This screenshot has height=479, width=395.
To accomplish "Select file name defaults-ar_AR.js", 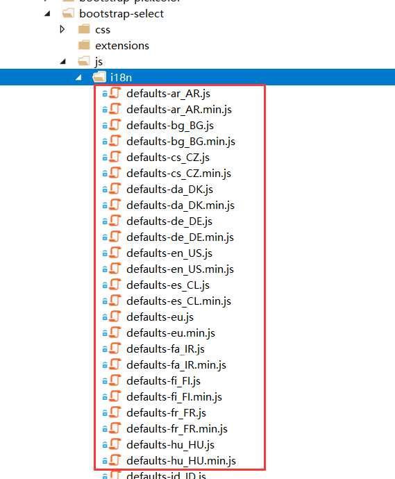I will pos(168,94).
